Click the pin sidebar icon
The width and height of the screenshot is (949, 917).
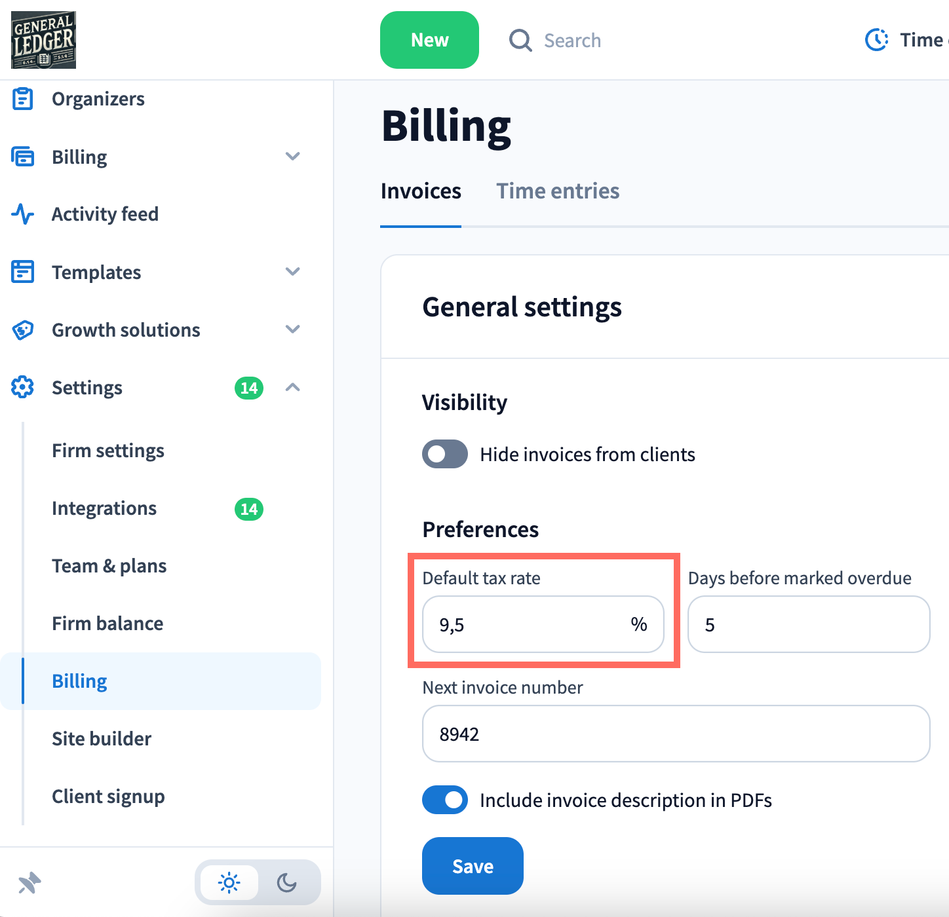coord(29,883)
